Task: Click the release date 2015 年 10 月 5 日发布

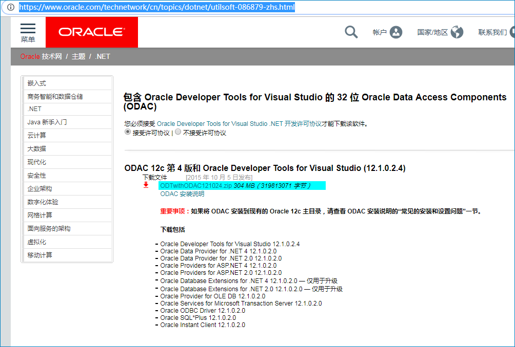Action: pos(219,178)
